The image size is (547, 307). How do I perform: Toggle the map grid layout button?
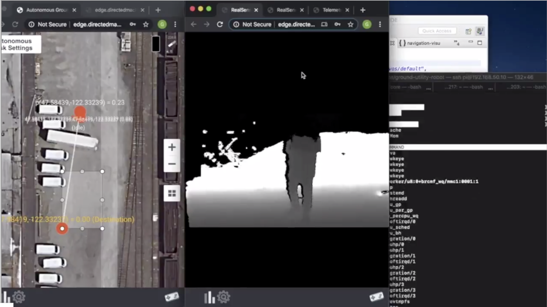pos(172,193)
